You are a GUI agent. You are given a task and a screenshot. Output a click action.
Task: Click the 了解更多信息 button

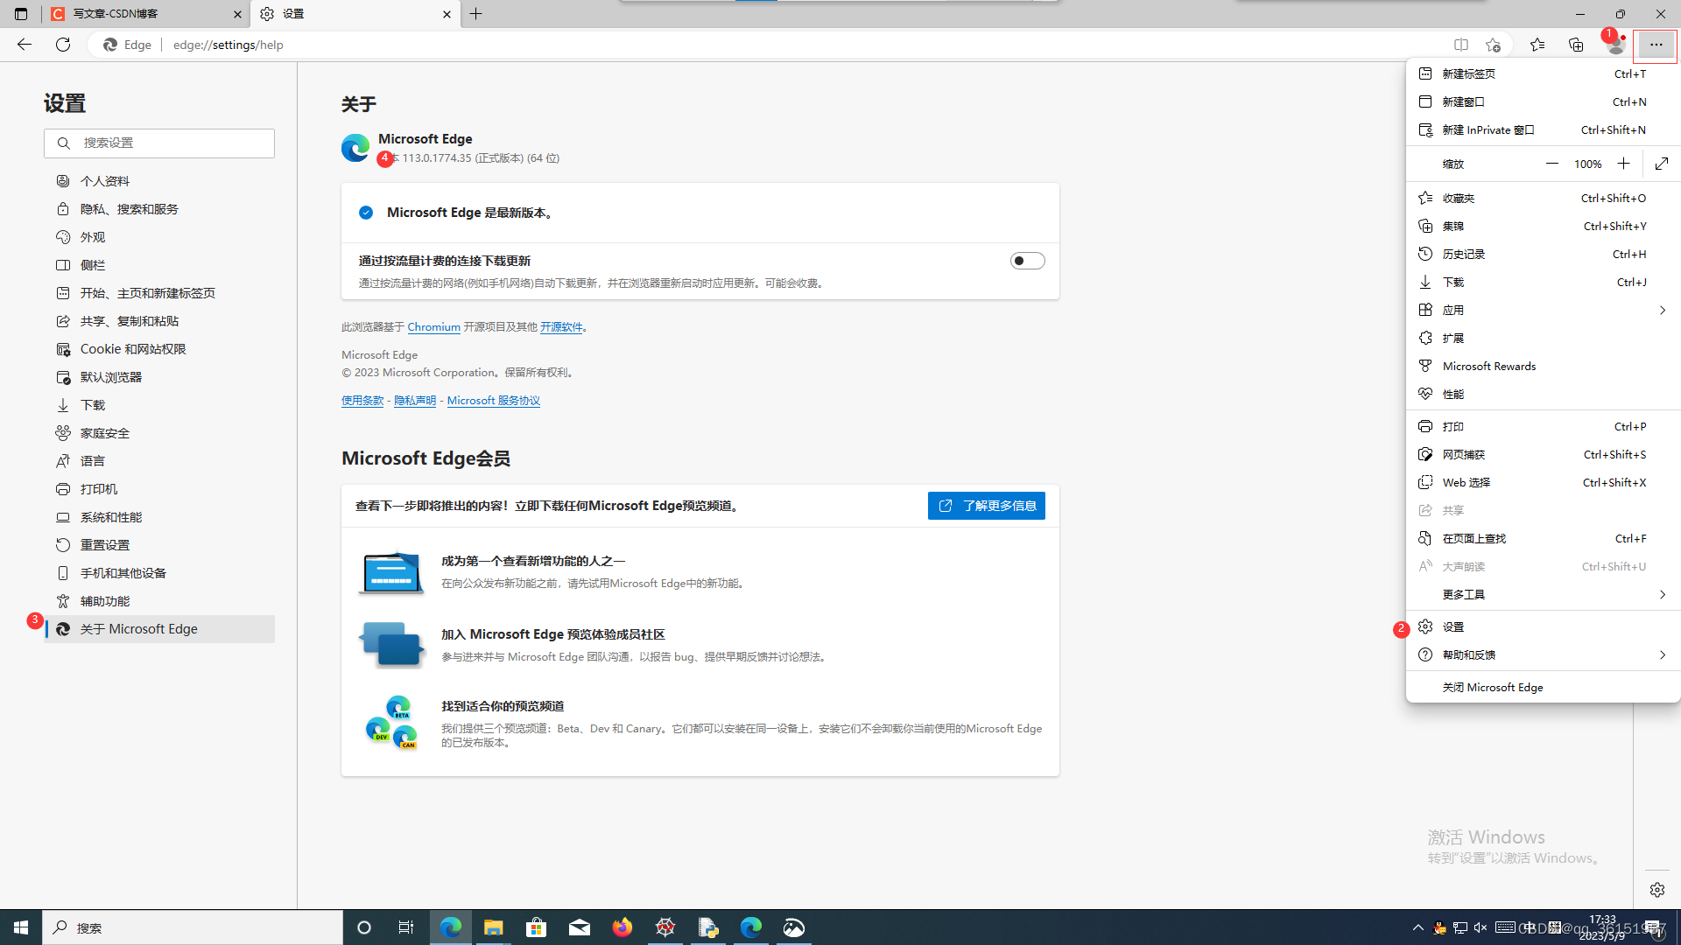pos(986,506)
